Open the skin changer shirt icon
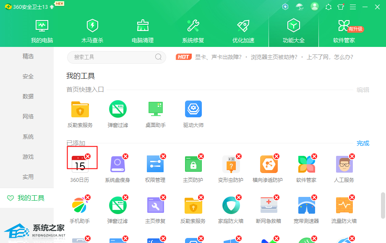The width and height of the screenshot is (386, 243). (x=341, y=7)
